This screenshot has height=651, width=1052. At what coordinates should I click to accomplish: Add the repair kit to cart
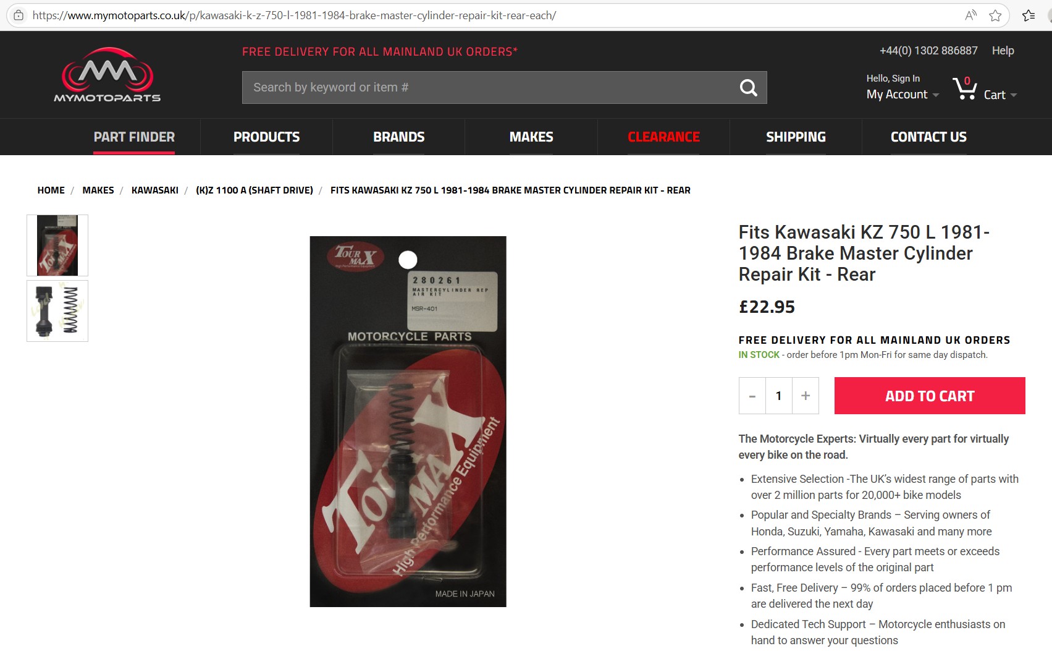coord(930,396)
